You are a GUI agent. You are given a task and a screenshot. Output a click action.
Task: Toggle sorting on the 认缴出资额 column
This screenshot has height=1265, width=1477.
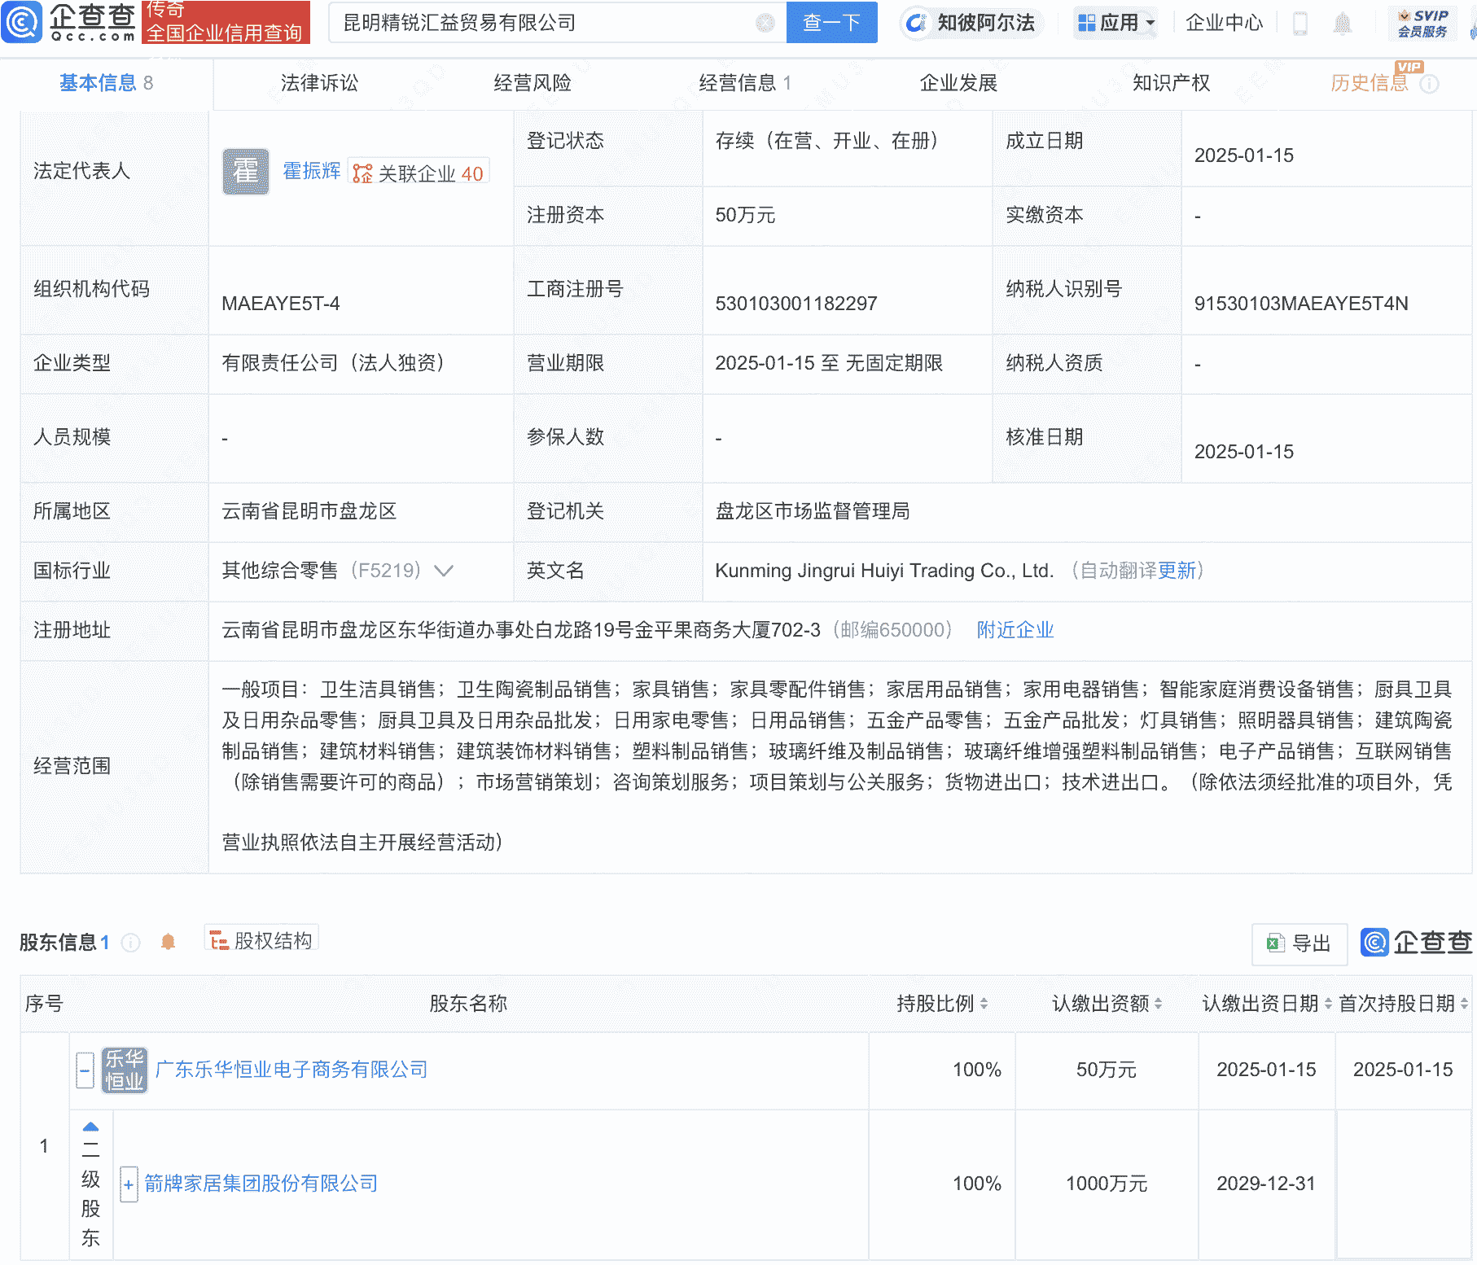pyautogui.click(x=1159, y=1004)
